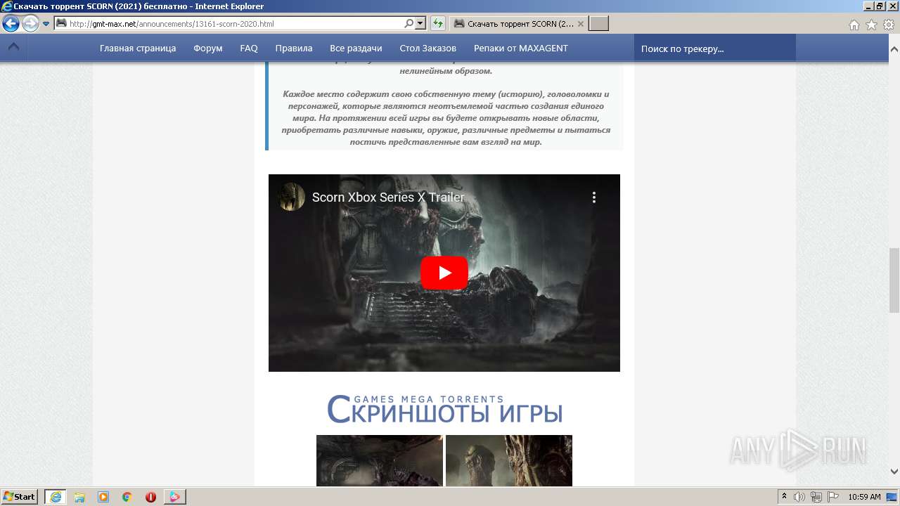Open the Windows Start button
Image resolution: width=900 pixels, height=506 pixels.
point(20,497)
